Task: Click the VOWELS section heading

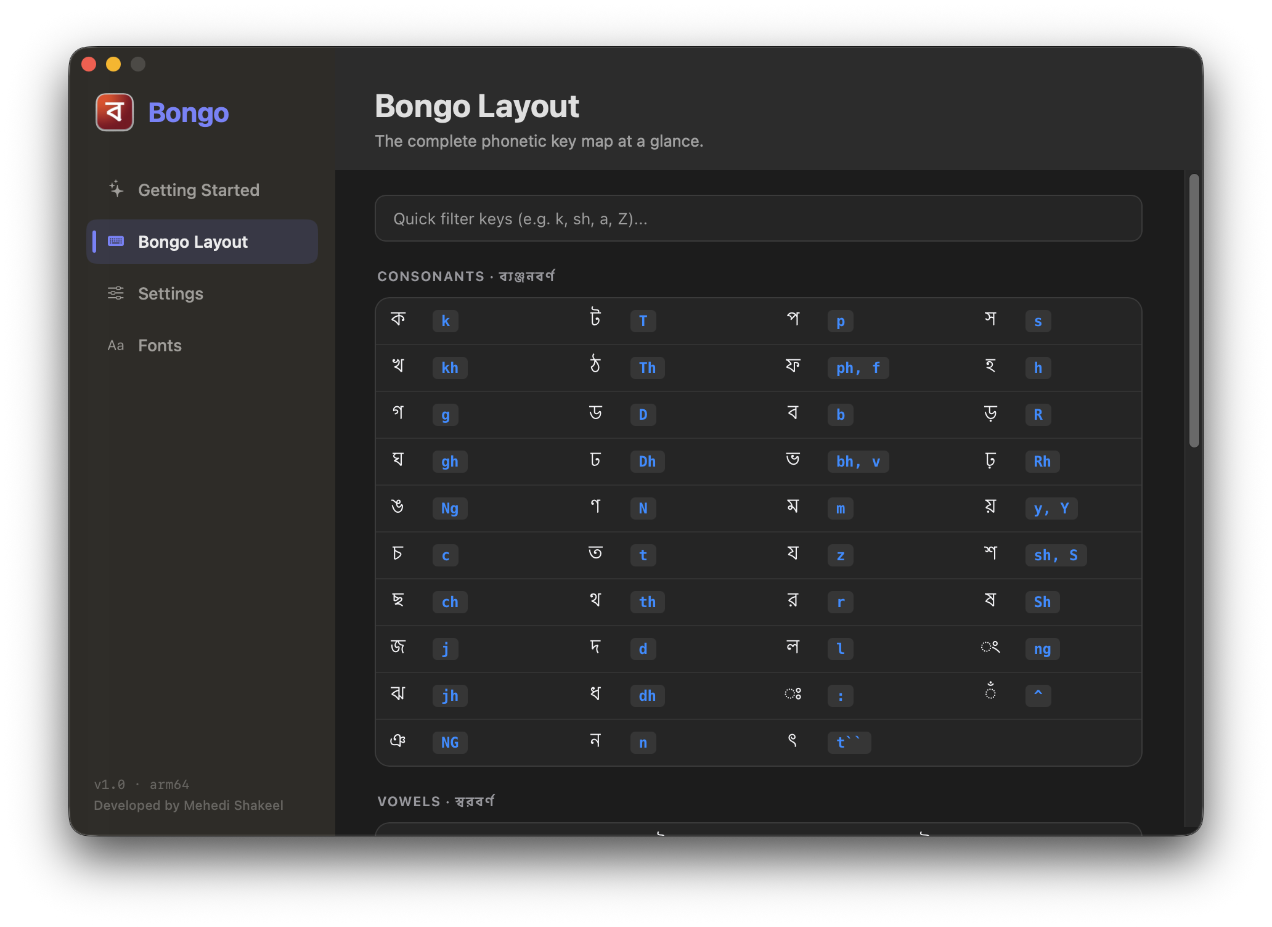Action: (436, 801)
